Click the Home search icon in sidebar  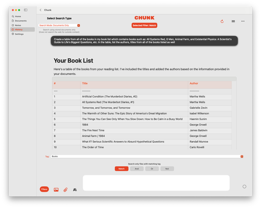[13, 16]
